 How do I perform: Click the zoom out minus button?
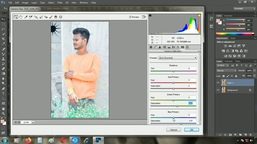16,122
